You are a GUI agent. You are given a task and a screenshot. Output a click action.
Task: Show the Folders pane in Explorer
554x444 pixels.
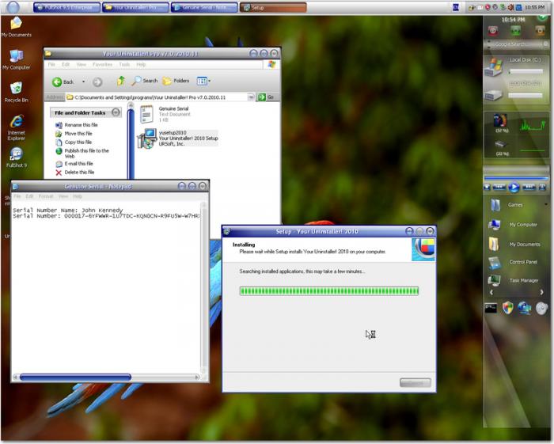[x=176, y=81]
